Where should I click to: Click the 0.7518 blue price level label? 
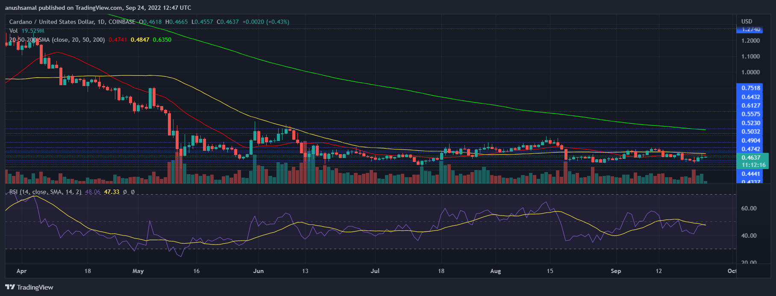(x=751, y=88)
